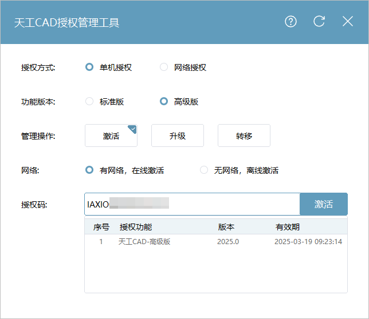
Task: Open the help question mark icon
Action: click(291, 22)
